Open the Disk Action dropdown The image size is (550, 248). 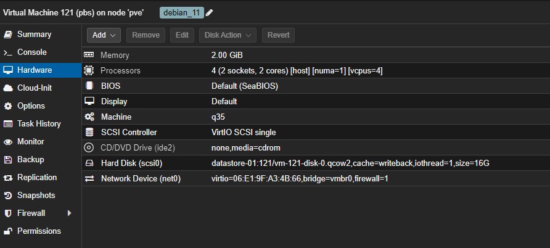point(228,35)
